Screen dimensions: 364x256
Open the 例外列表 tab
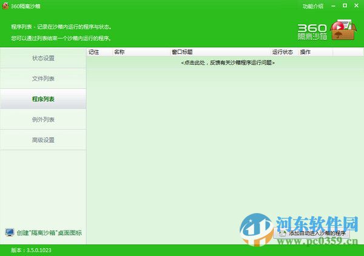pyautogui.click(x=43, y=120)
